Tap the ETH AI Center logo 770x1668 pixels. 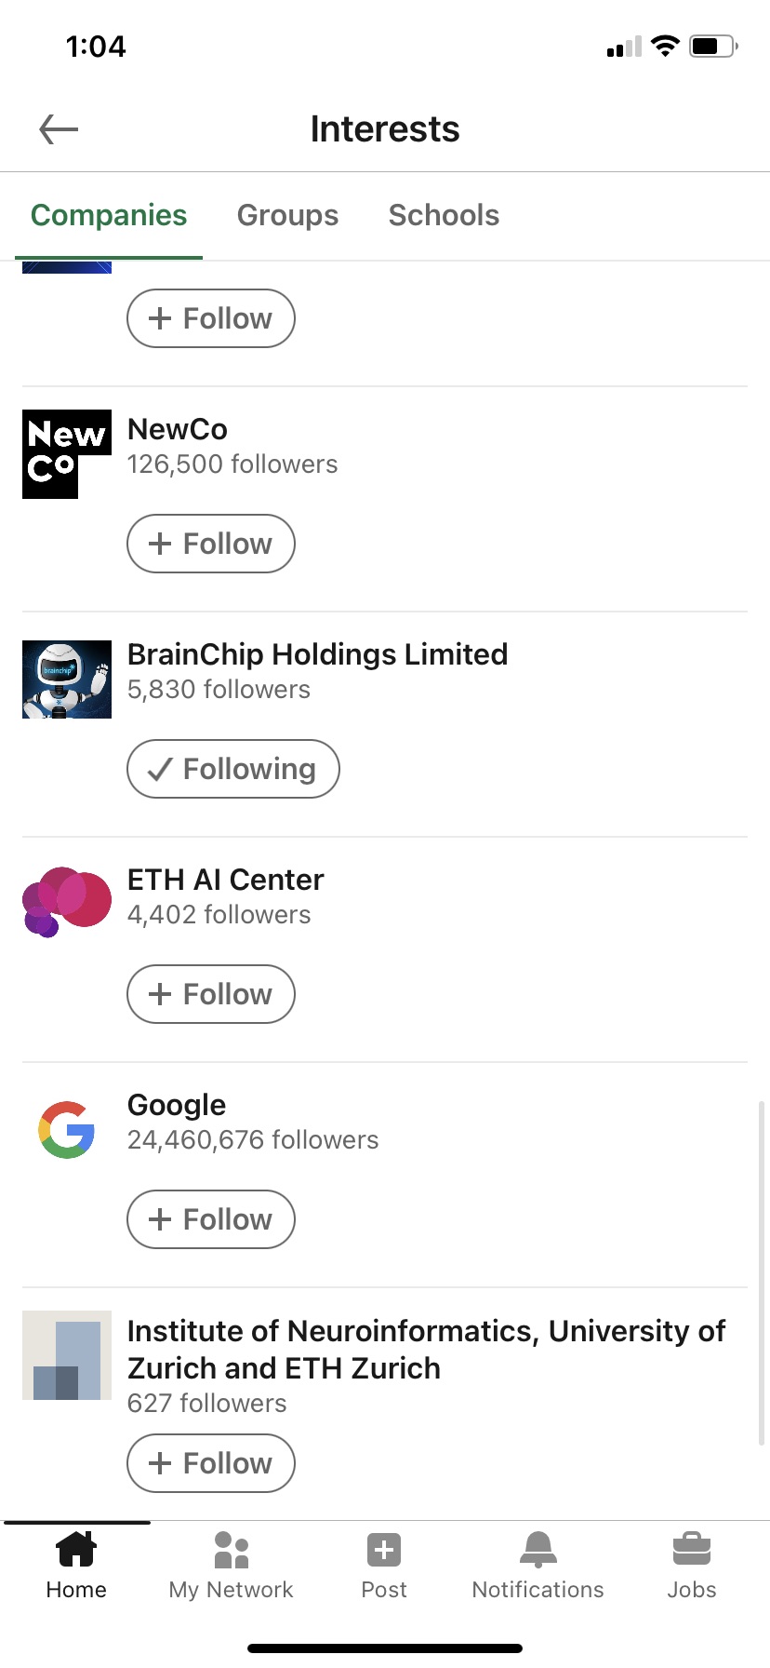click(x=67, y=902)
